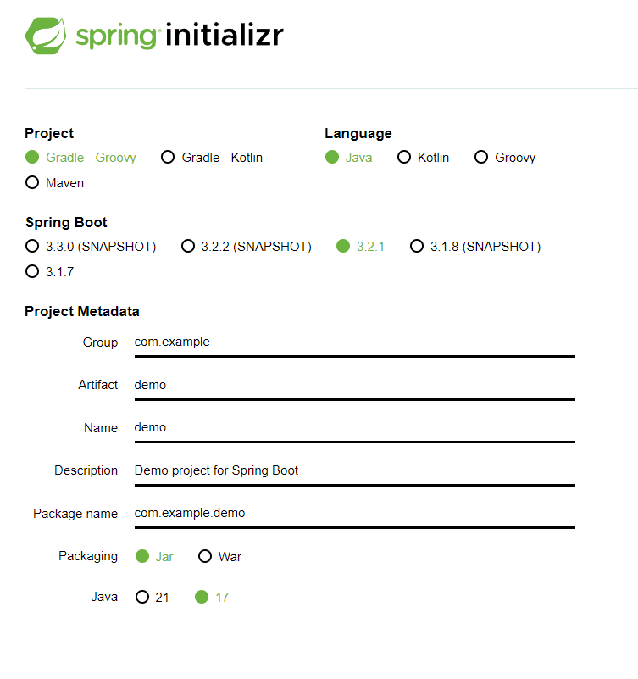
Task: Focus the Group input field
Action: [x=355, y=344]
